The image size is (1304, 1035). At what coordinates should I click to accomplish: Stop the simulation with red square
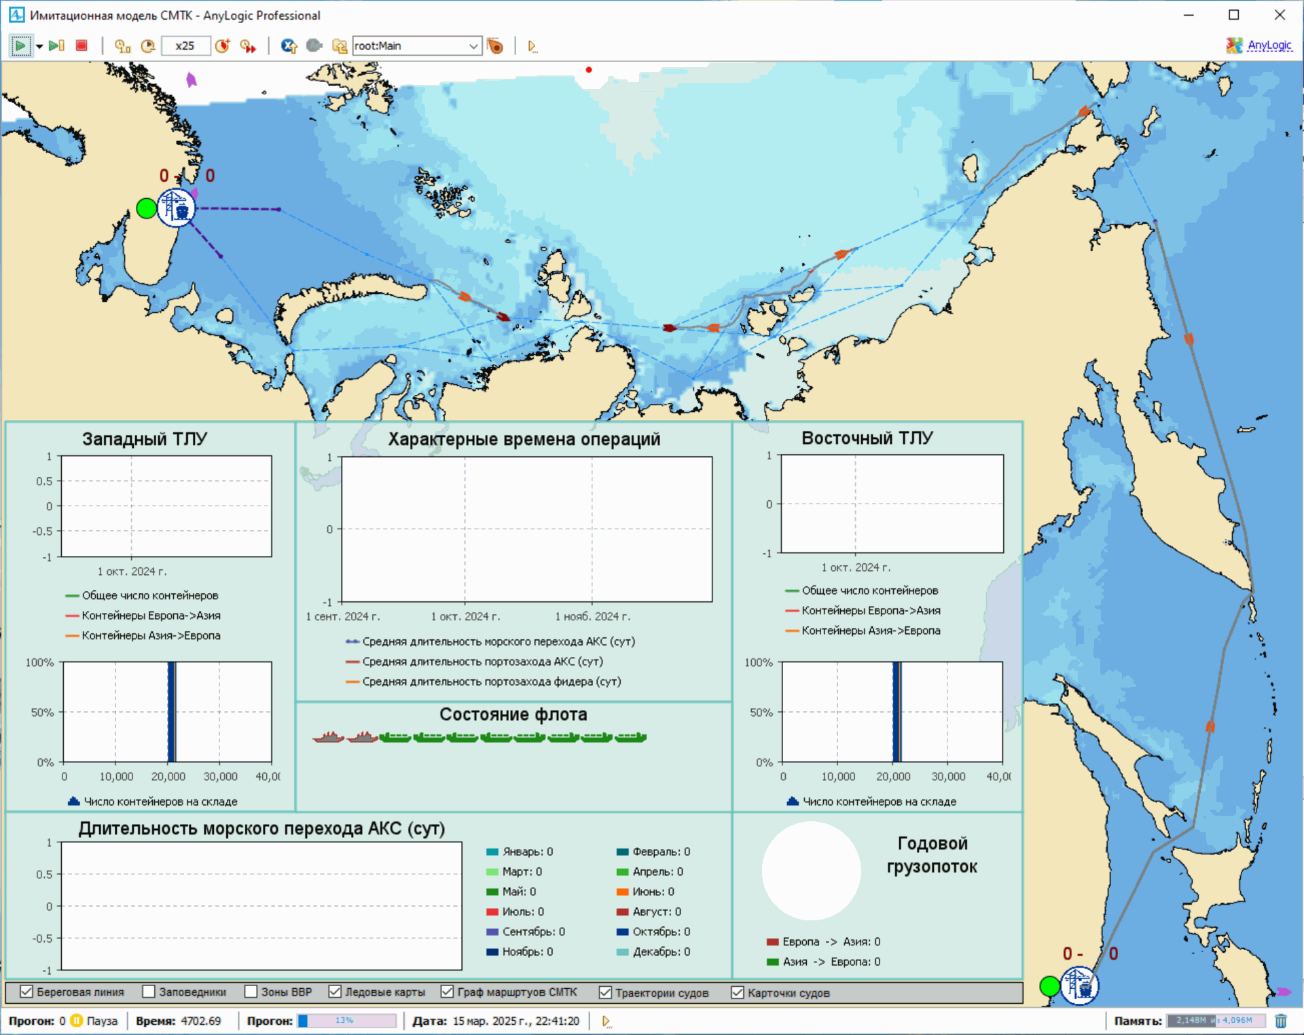pyautogui.click(x=81, y=45)
